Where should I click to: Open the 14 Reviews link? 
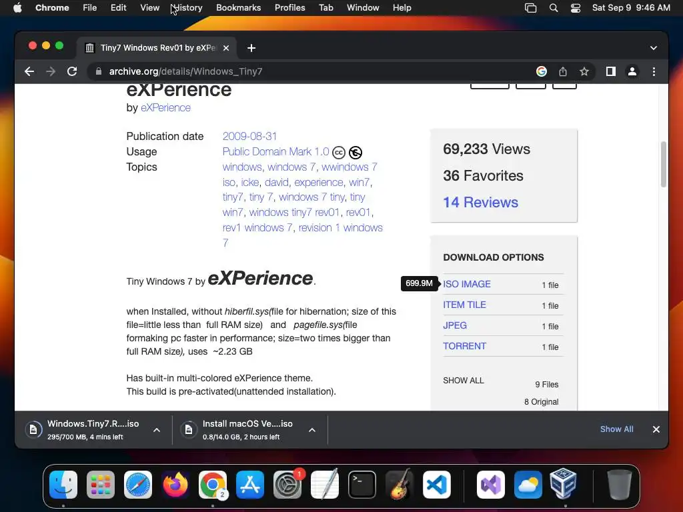tap(480, 203)
